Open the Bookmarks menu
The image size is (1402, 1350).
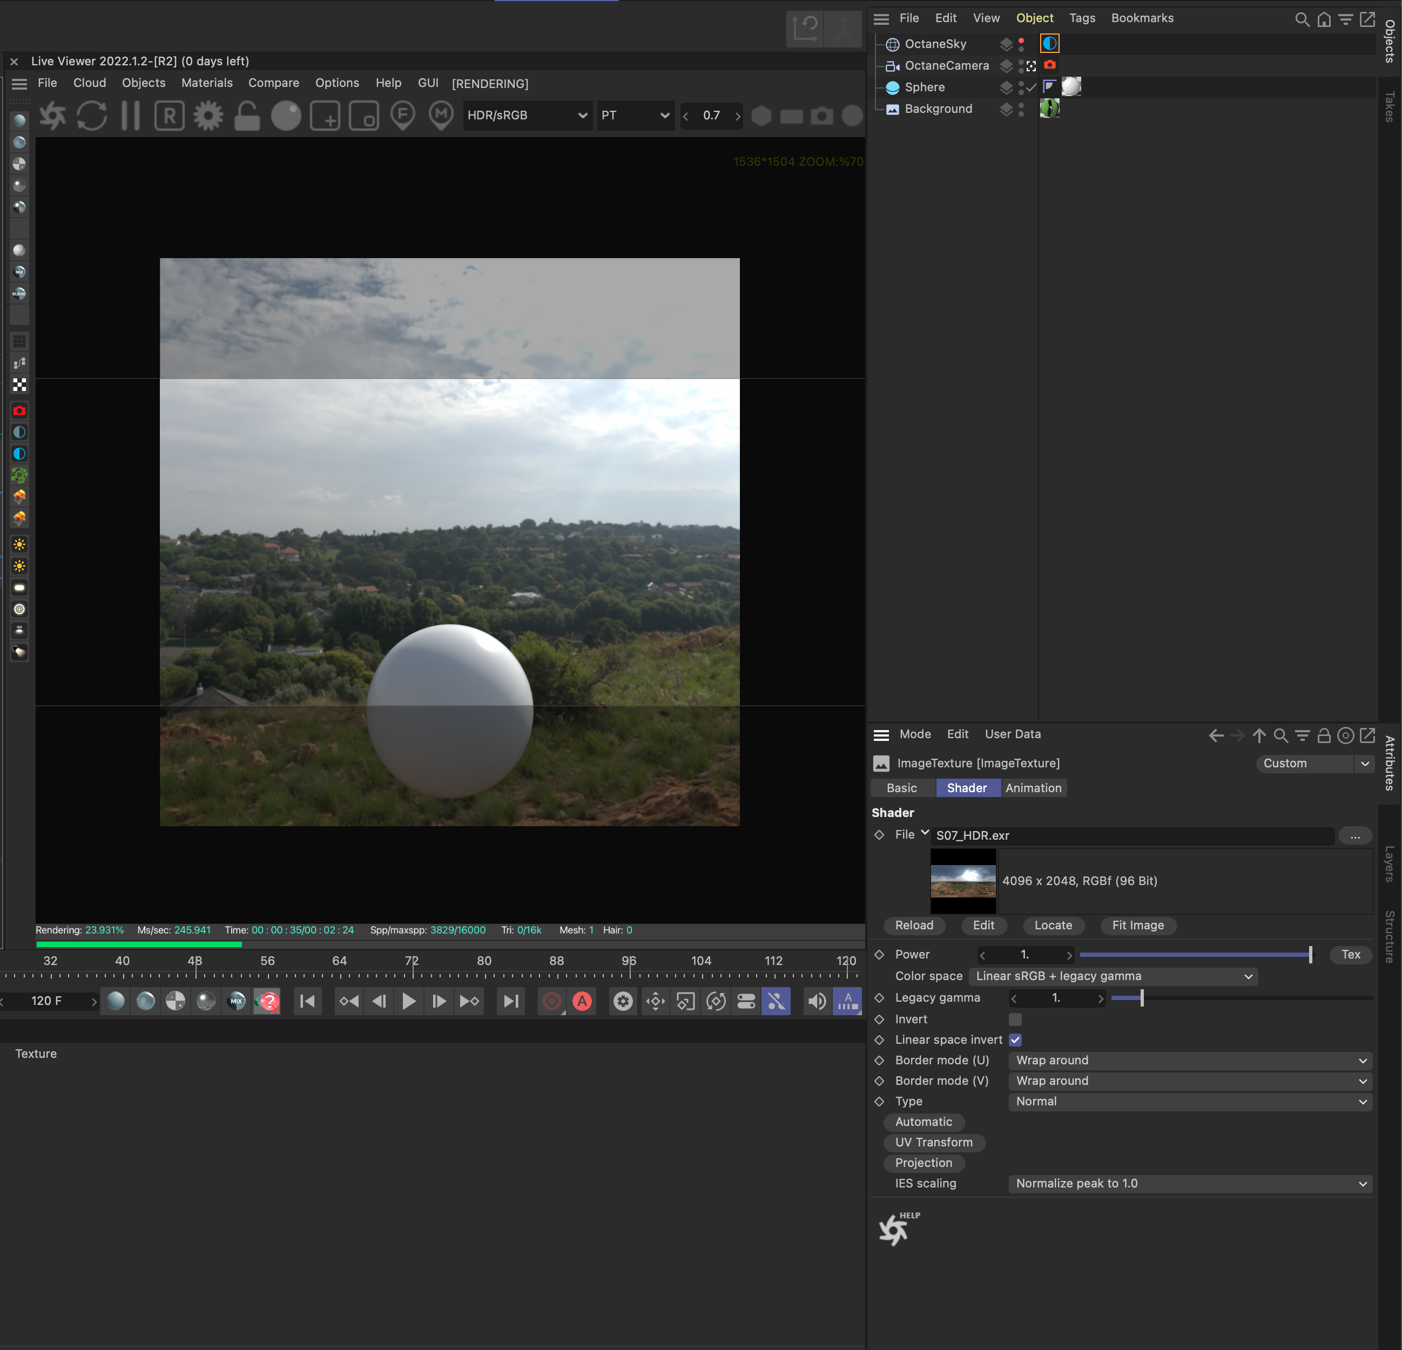point(1142,18)
